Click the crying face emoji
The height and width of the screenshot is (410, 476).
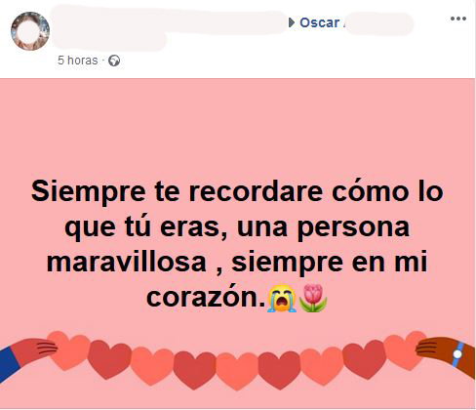[x=282, y=298]
